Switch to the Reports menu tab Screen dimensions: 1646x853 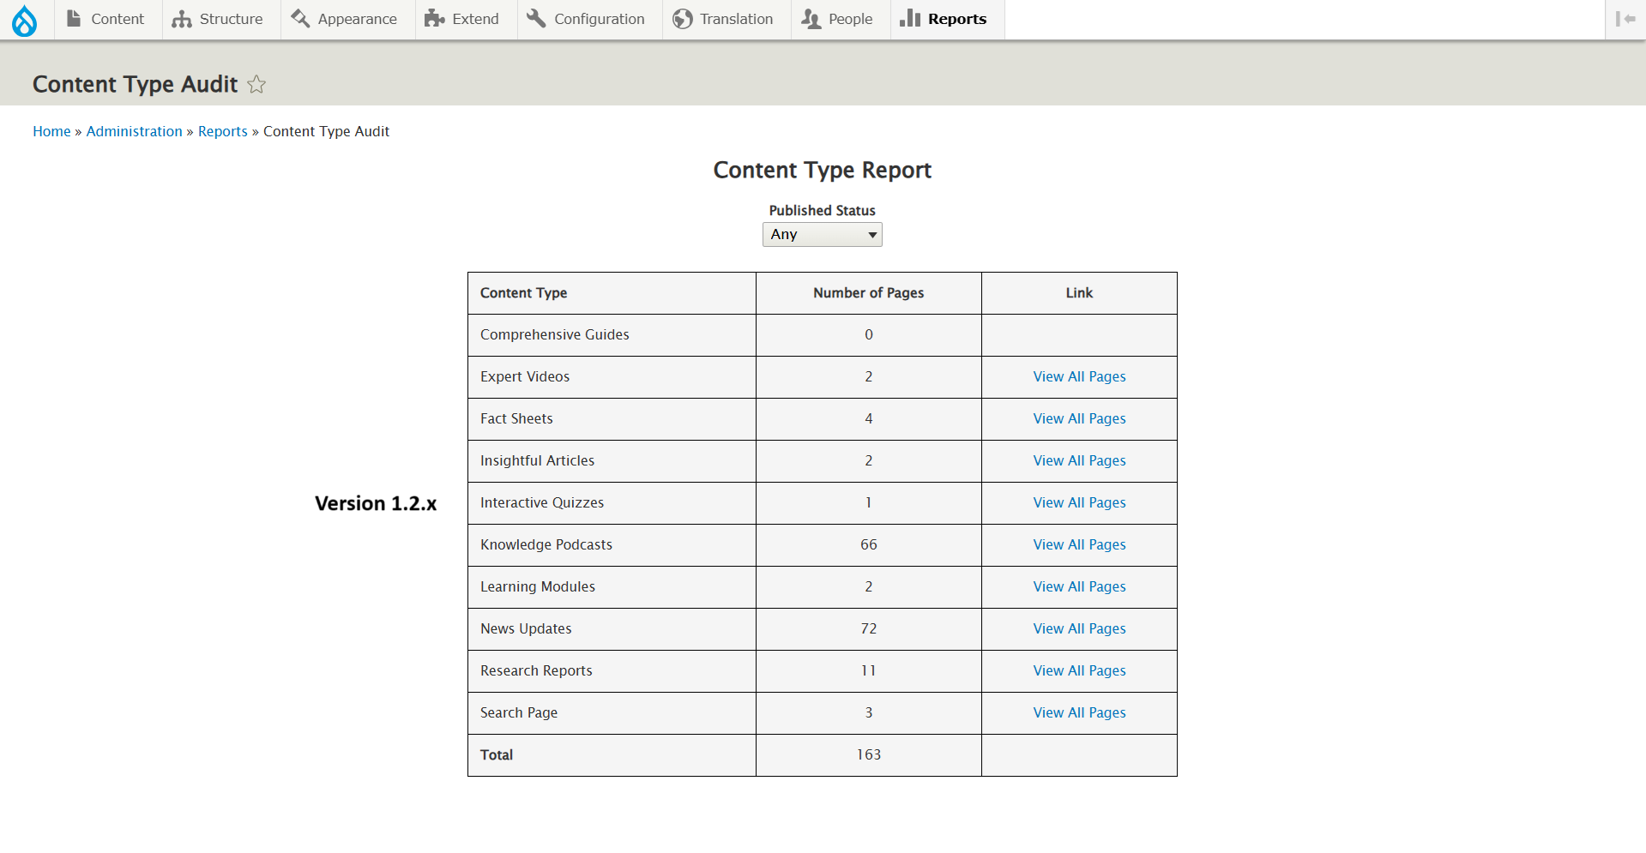(946, 18)
